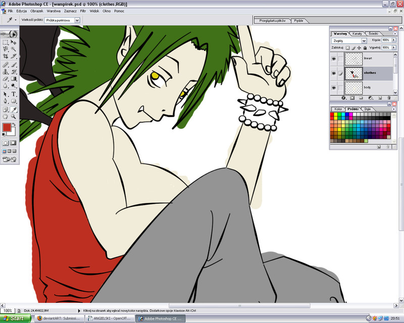Select the Notes tool
Image resolution: width=404 pixels, height=323 pixels.
click(6, 110)
